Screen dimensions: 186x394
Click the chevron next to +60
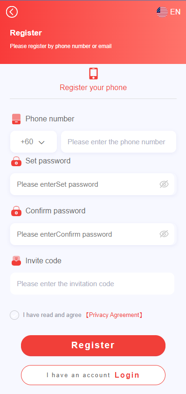click(41, 142)
